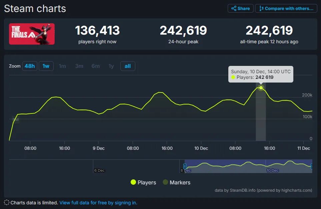321x209 pixels.
Task: Open The Finals game thumbnail
Action: click(x=32, y=34)
